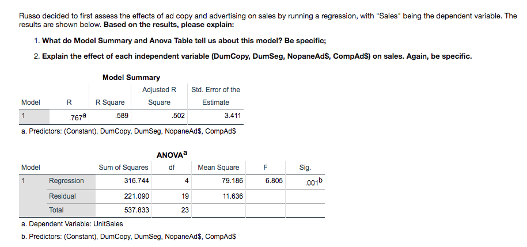Screen dimensions: 527x247
Task: Click the Sig. value .001
Action: 308,182
